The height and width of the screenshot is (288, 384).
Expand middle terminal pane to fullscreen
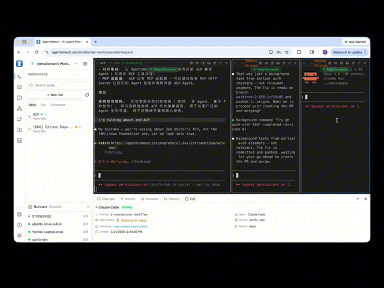tap(289, 63)
